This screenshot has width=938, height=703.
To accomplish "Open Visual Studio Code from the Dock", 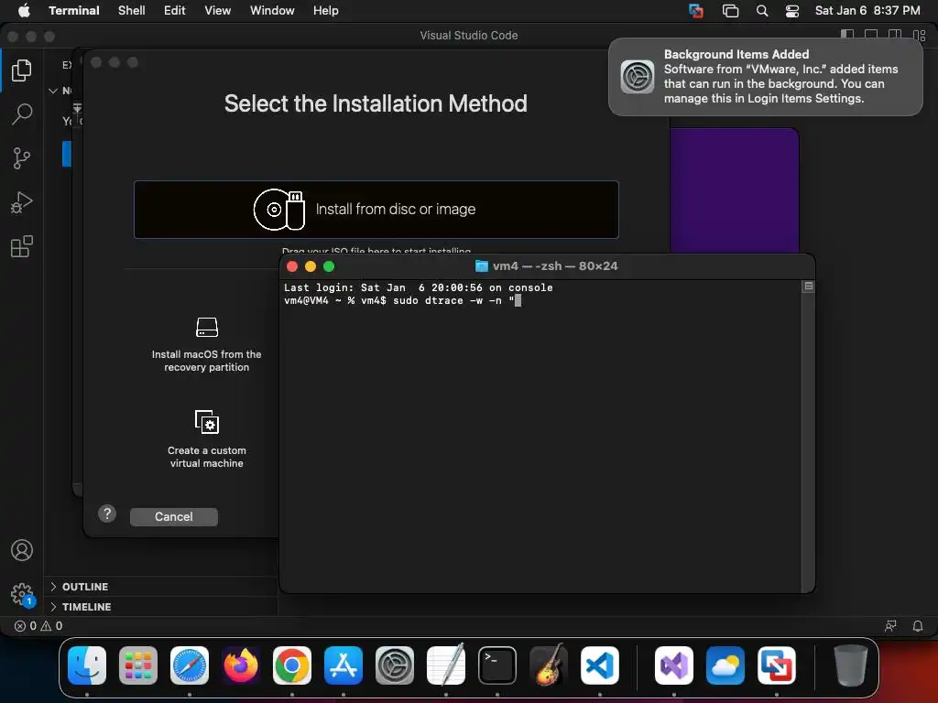I will (600, 665).
